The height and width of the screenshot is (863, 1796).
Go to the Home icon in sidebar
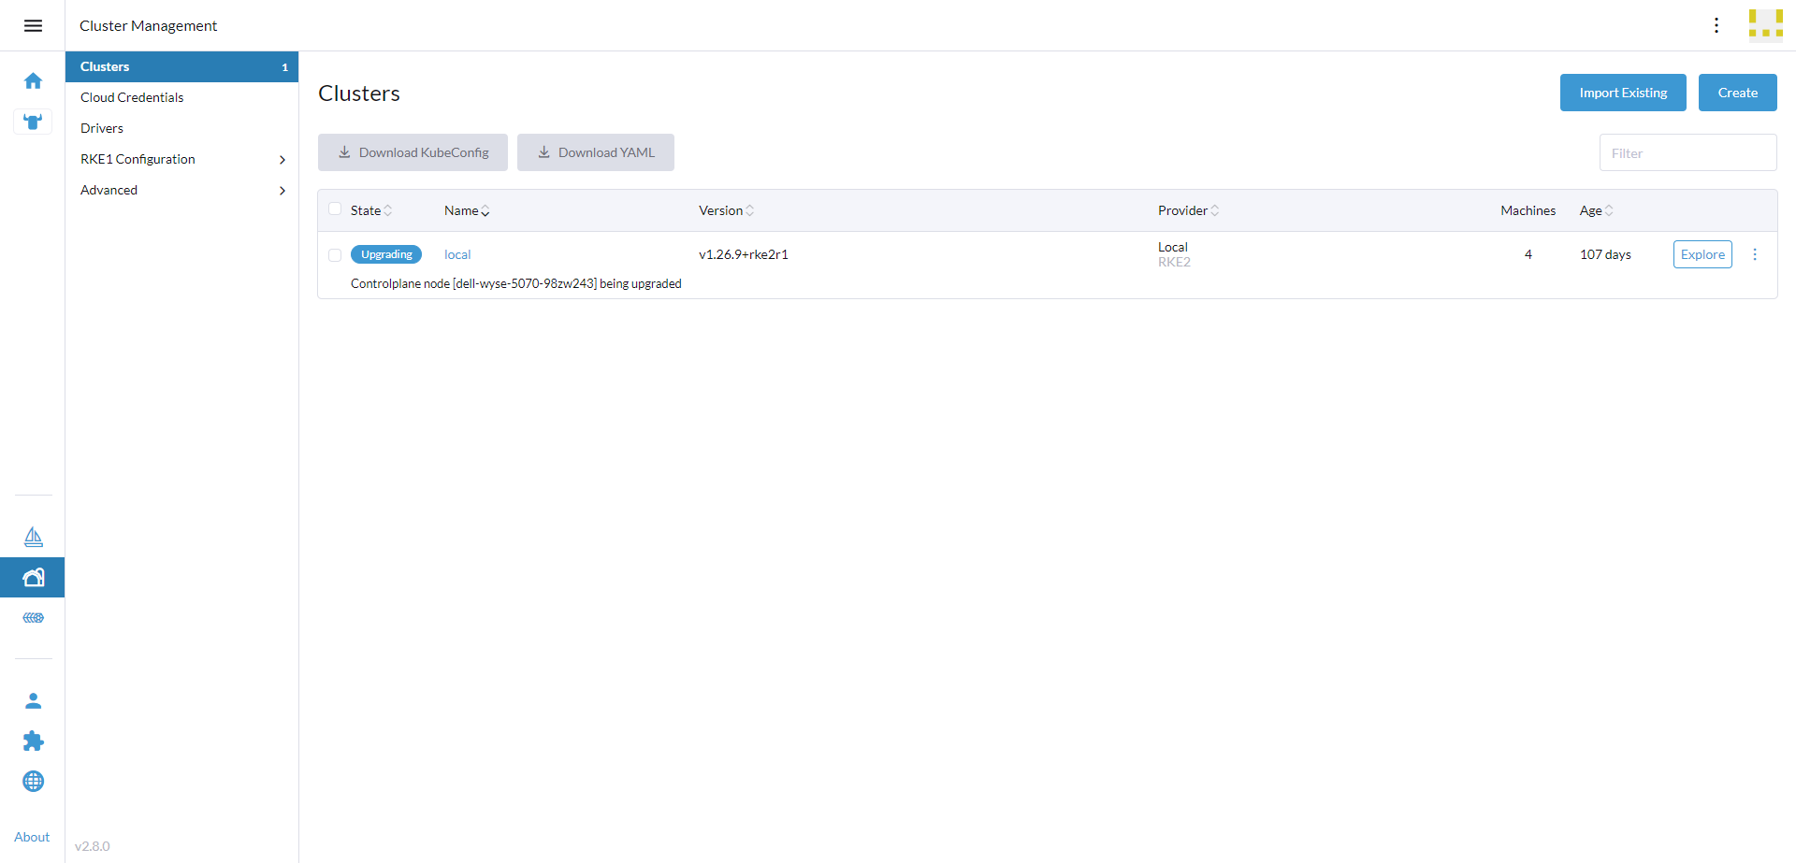coord(33,81)
